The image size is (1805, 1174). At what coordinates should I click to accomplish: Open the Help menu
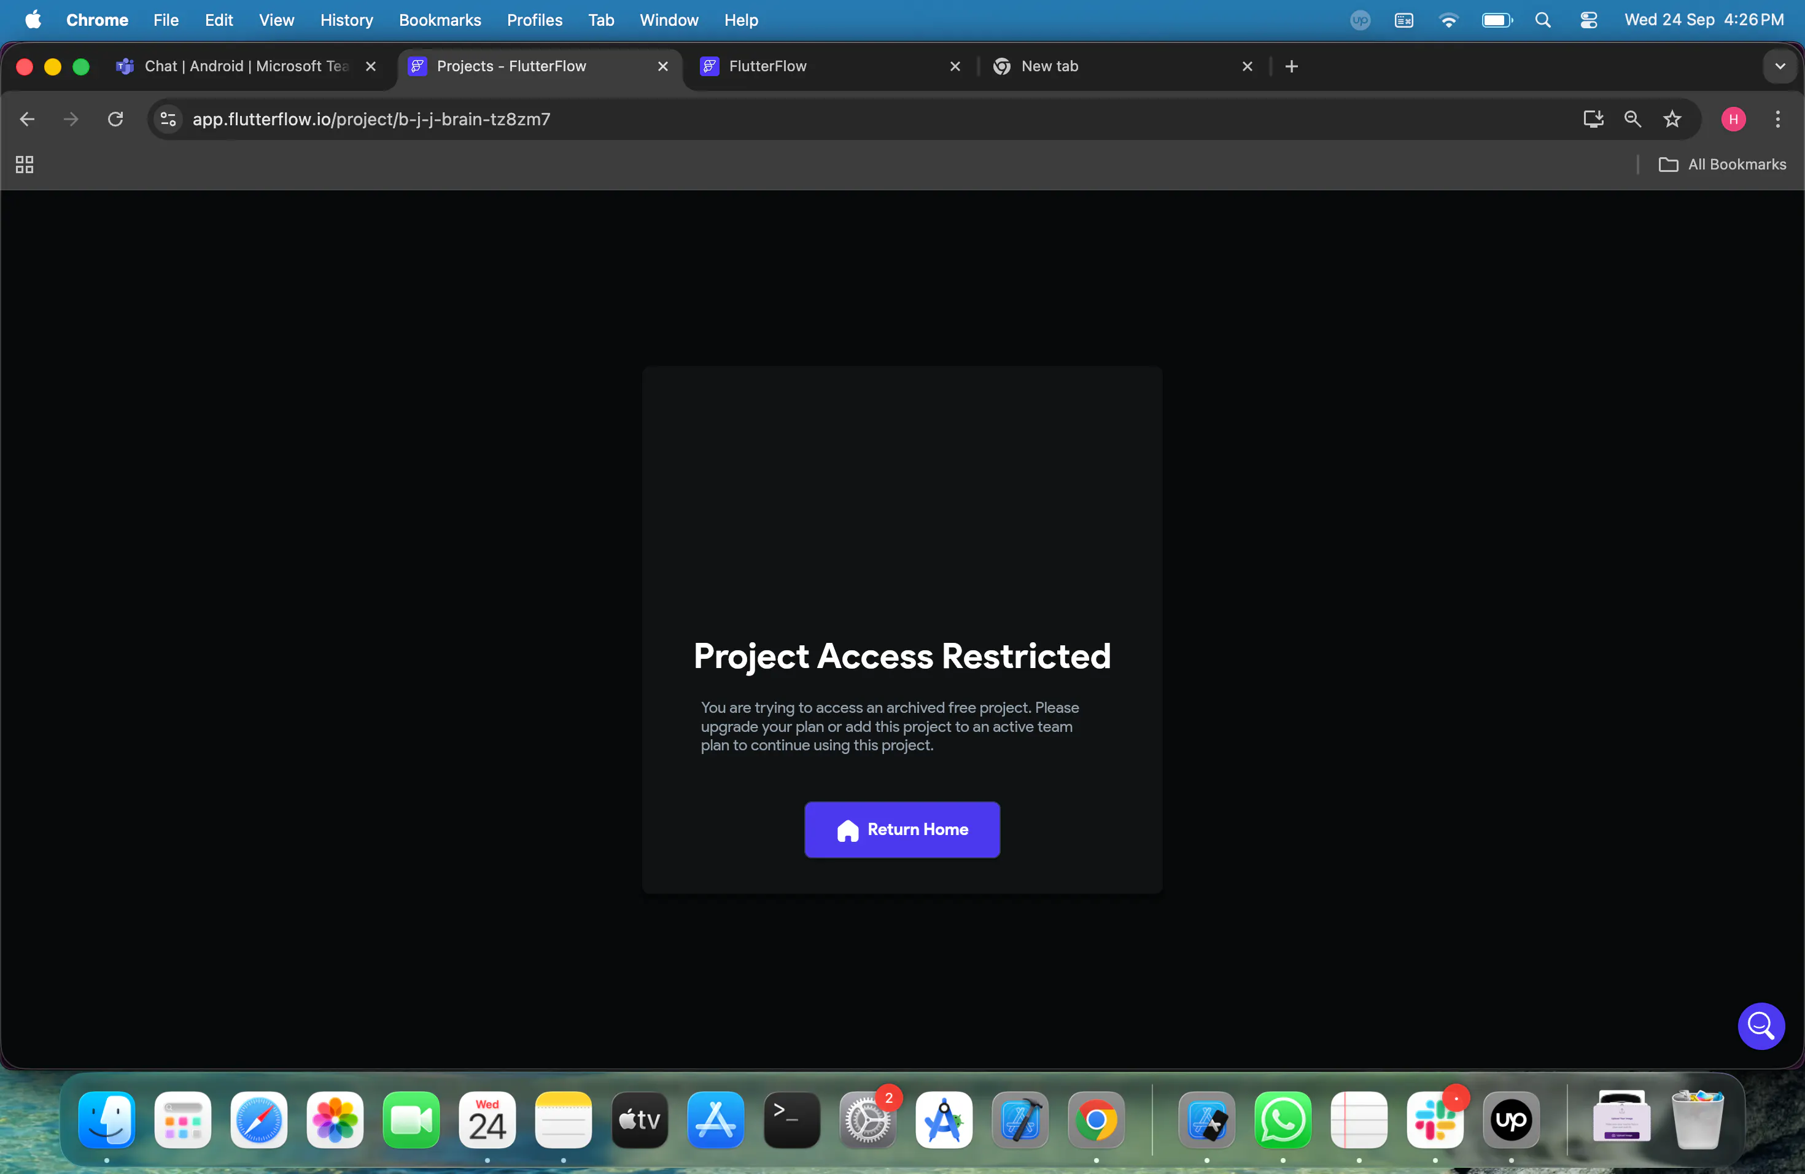pyautogui.click(x=741, y=20)
